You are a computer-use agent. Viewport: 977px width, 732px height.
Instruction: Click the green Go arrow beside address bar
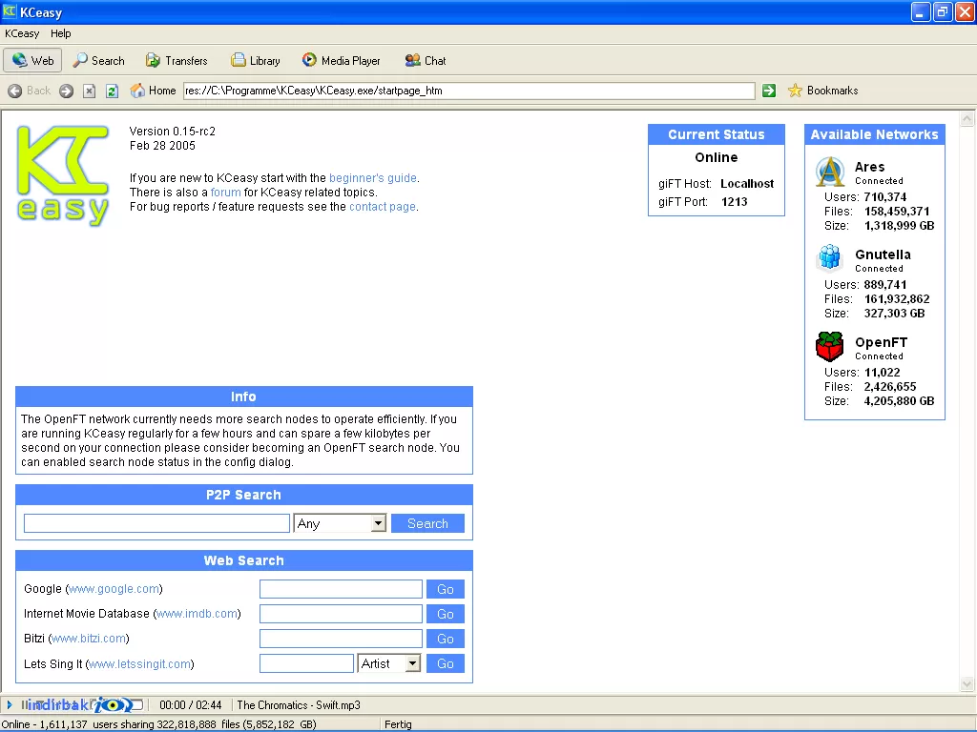pyautogui.click(x=769, y=91)
